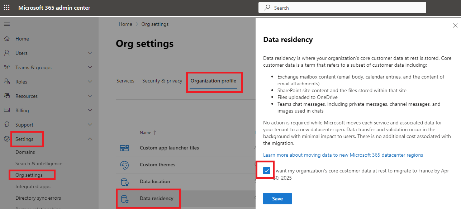
Task: Click Org settings in the breadcrumb
Action: coord(155,24)
